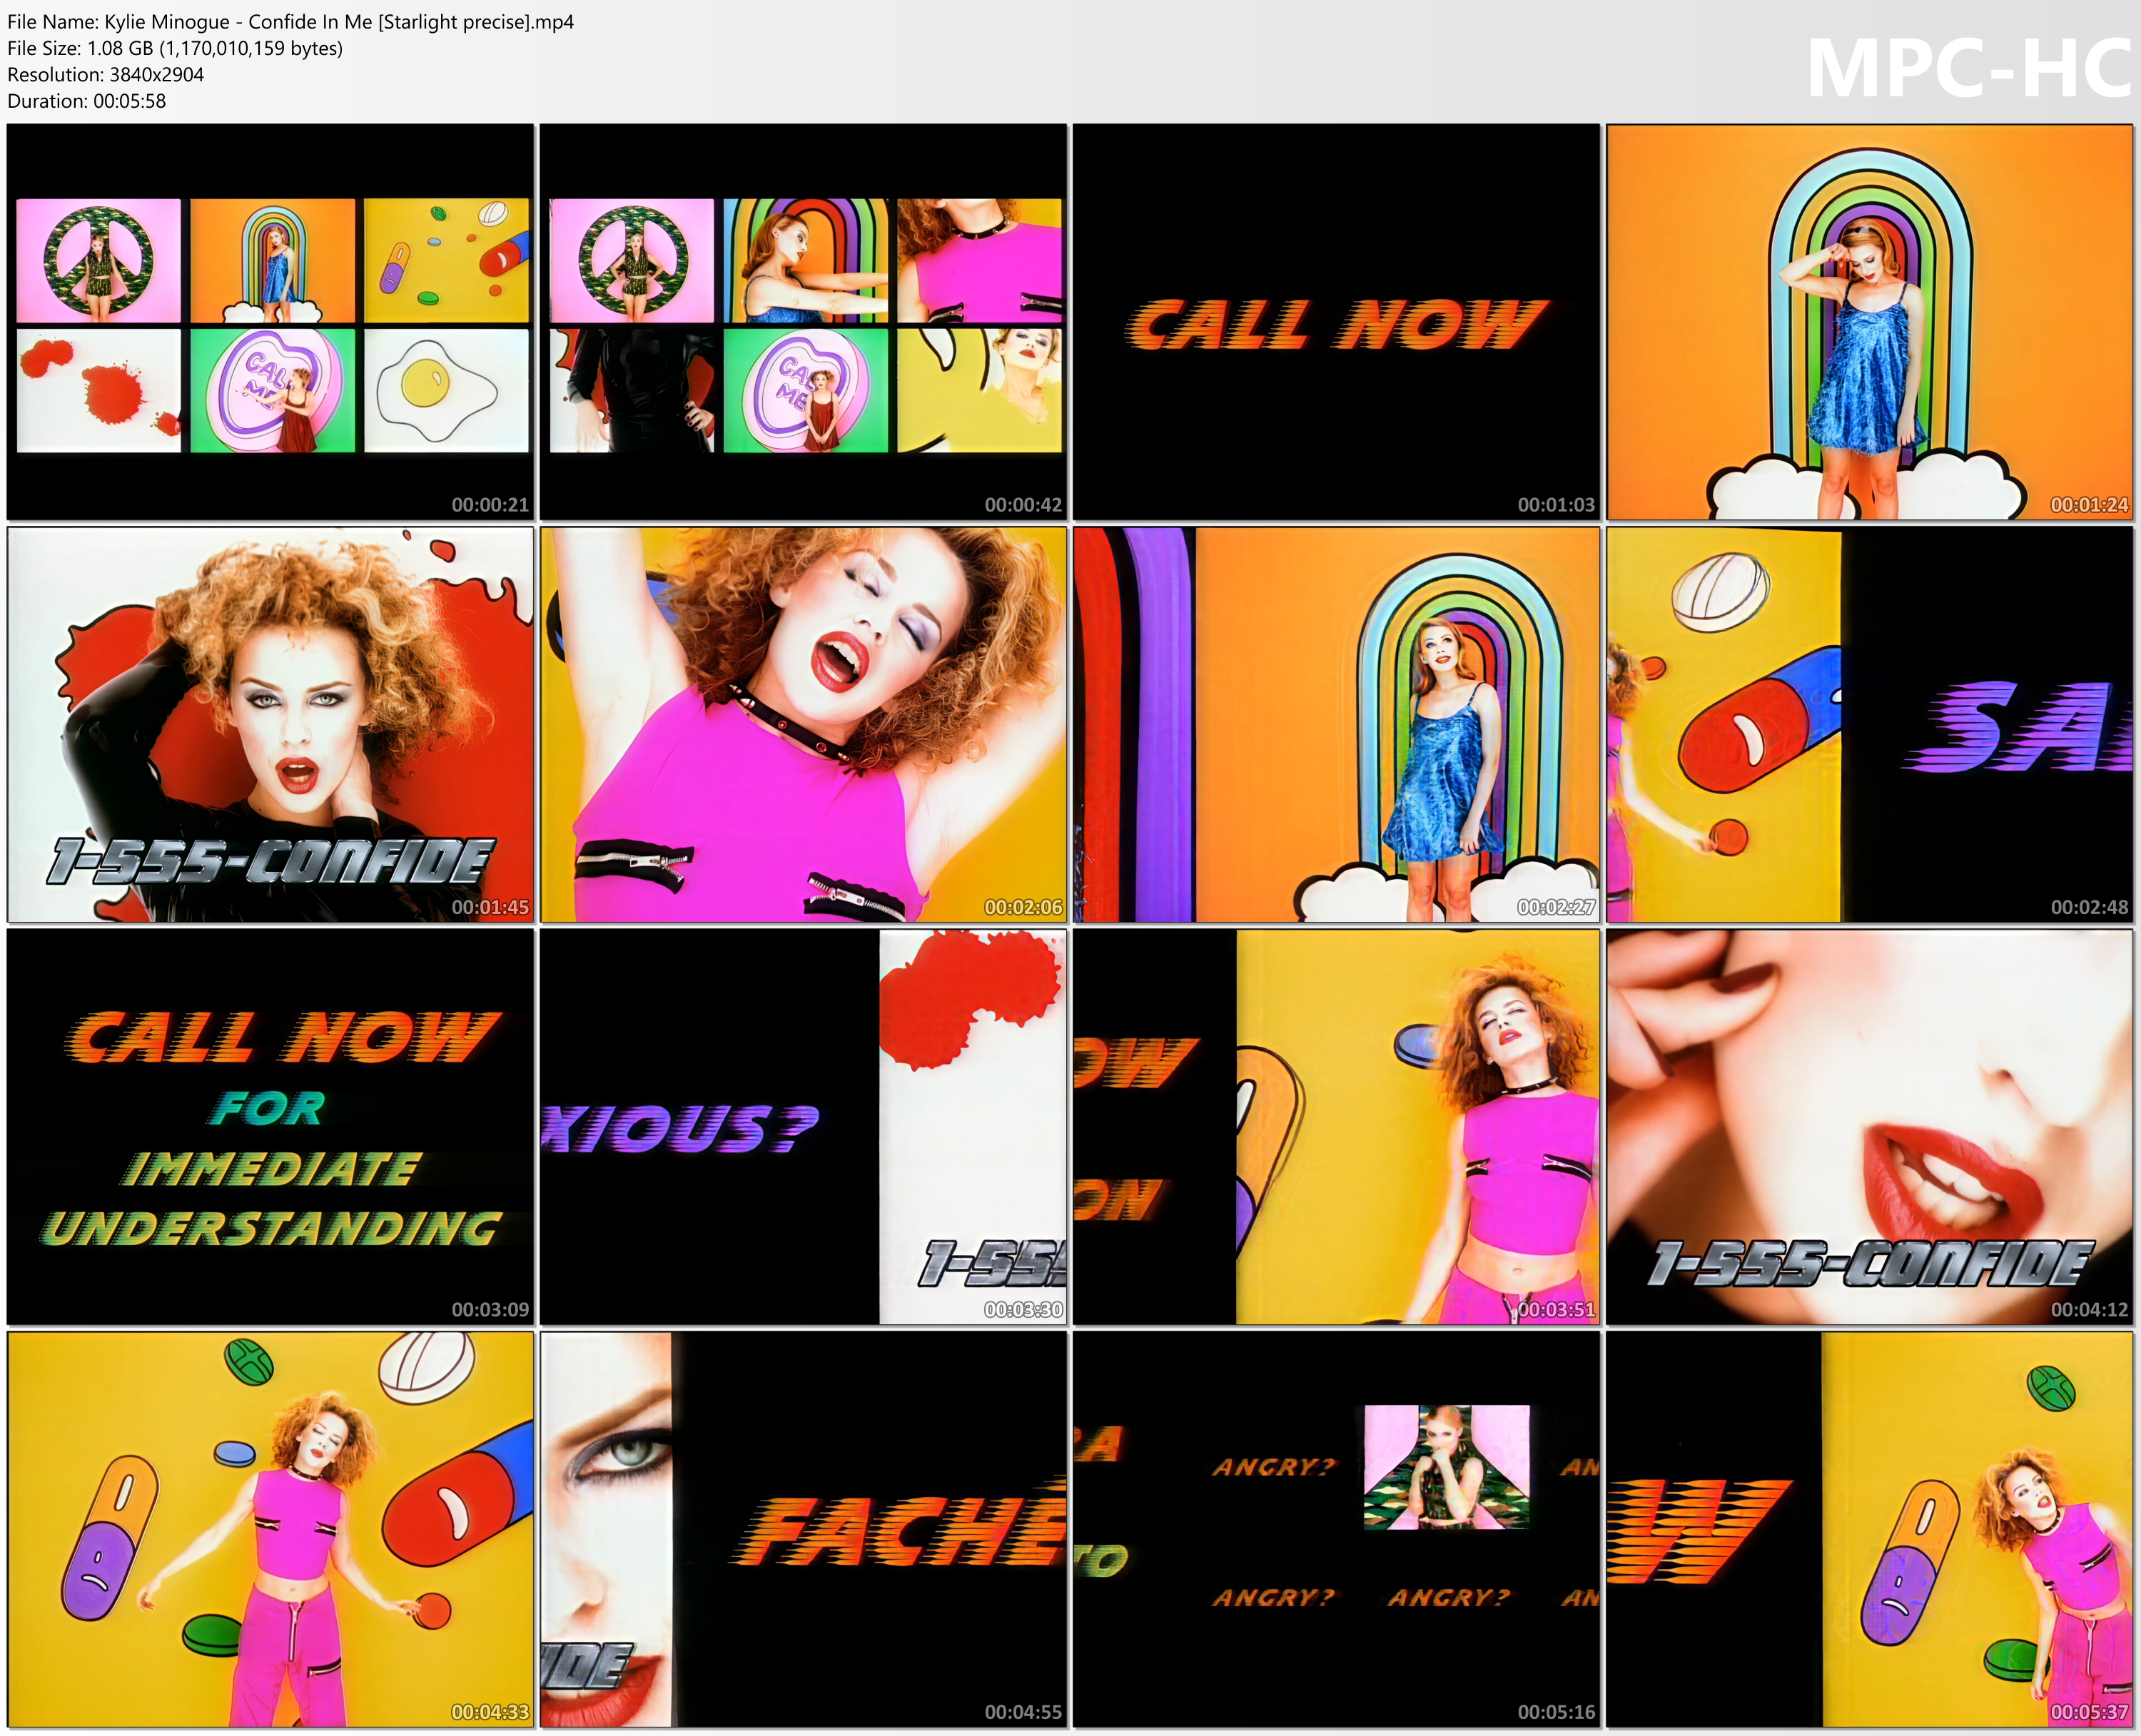Image resolution: width=2141 pixels, height=1736 pixels.
Task: Click the Resolution 3840x2904 text
Action: click(105, 75)
